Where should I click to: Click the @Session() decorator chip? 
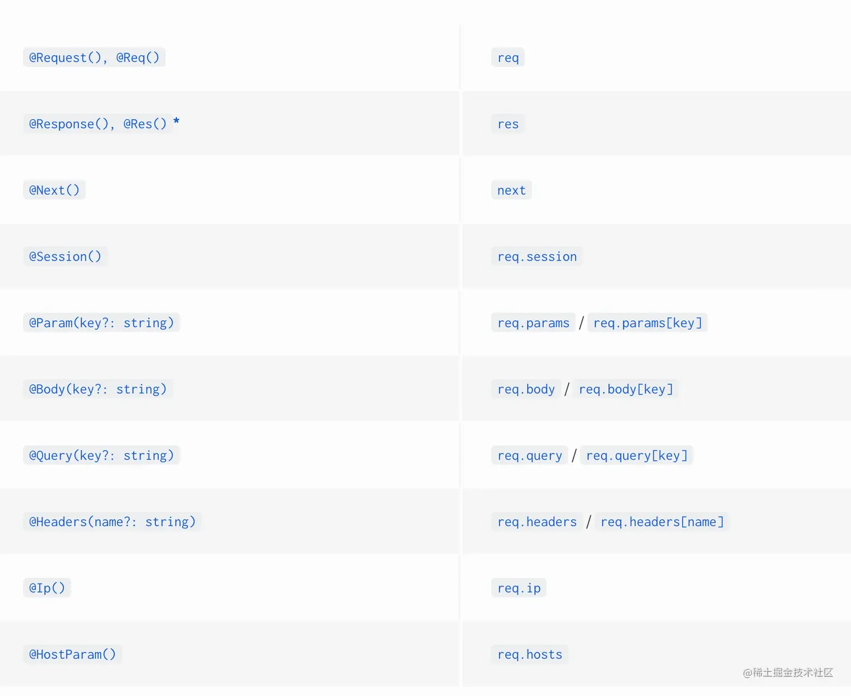(65, 257)
